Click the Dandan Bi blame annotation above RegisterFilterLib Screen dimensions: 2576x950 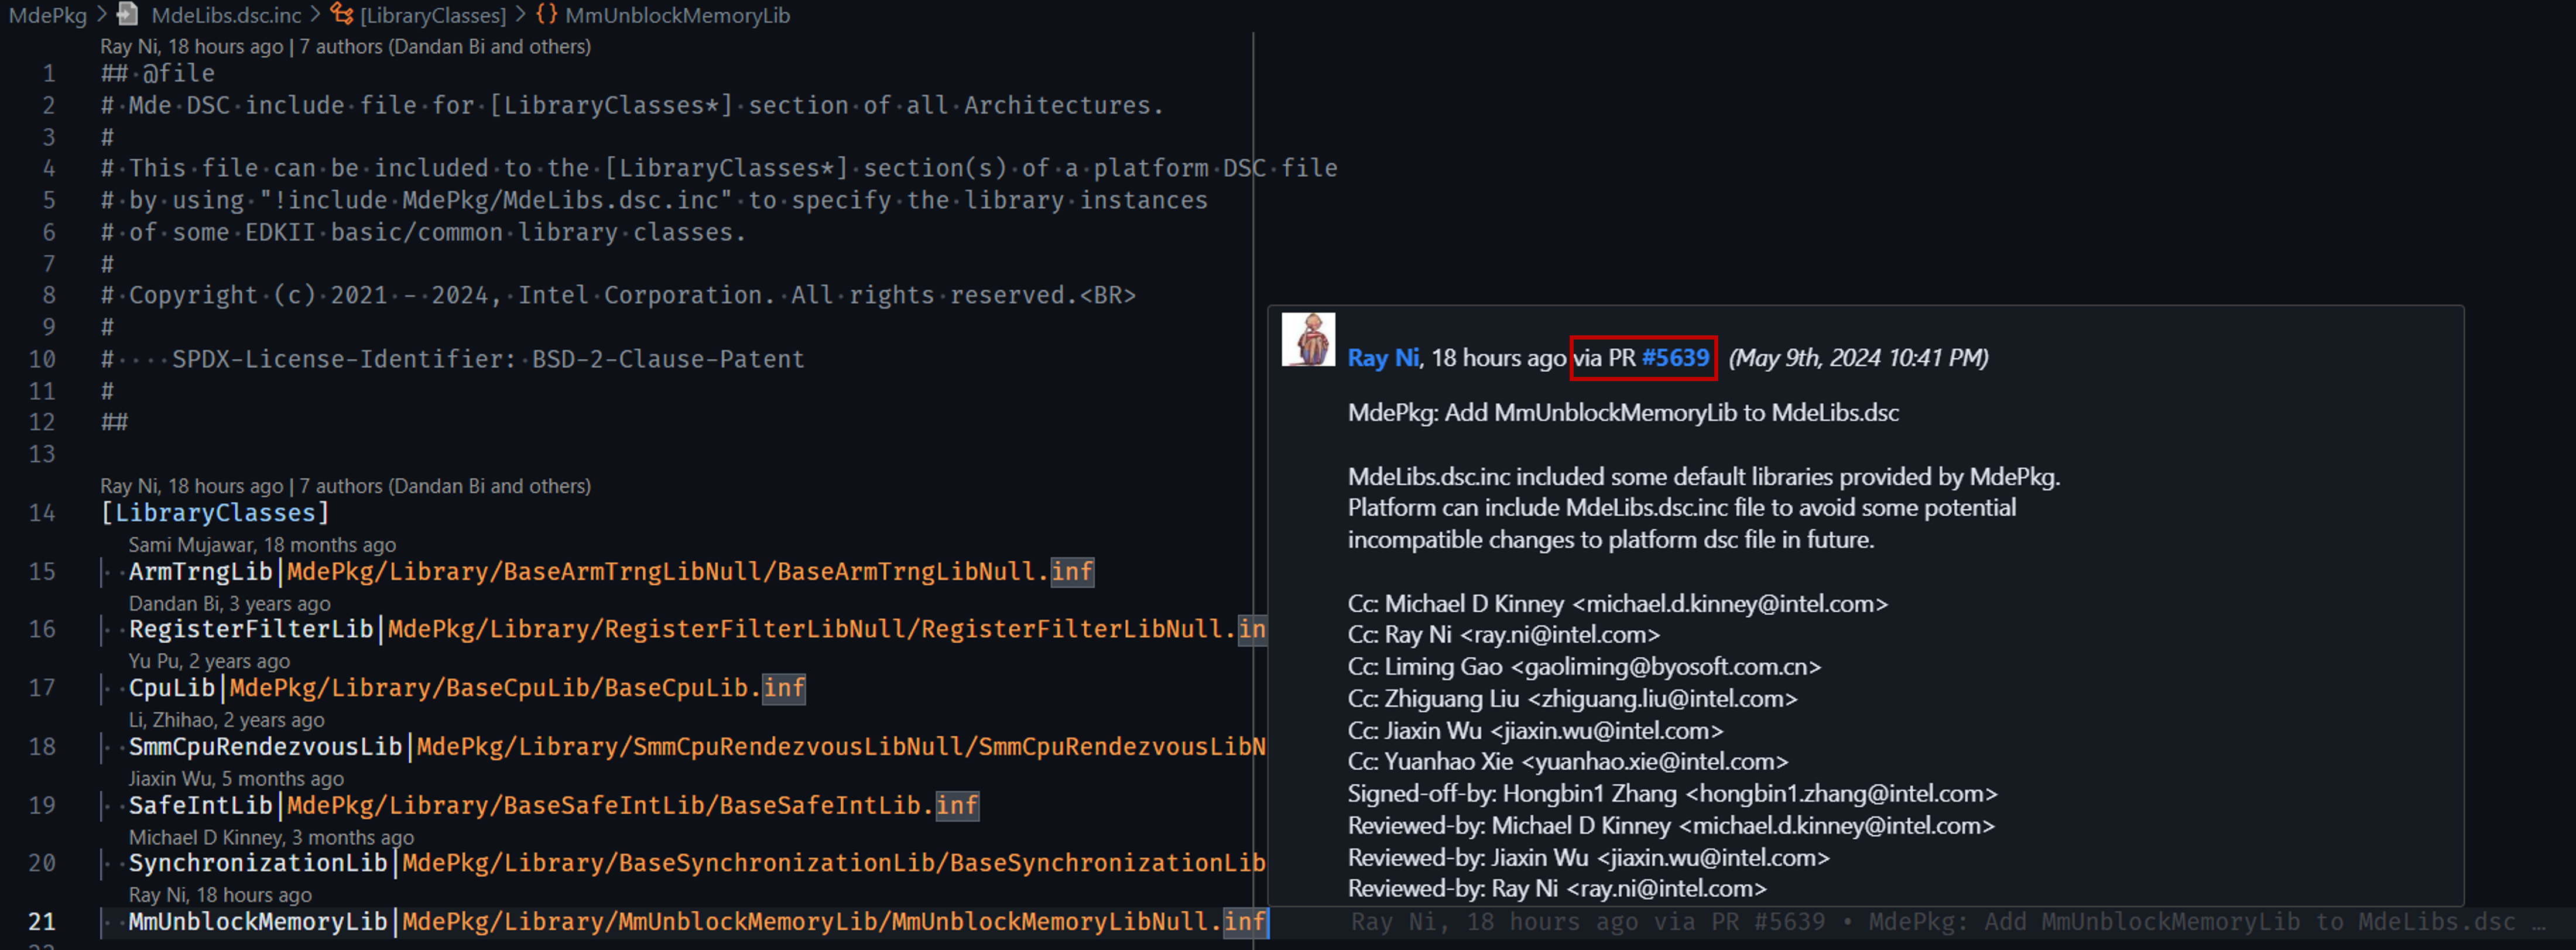pos(229,603)
